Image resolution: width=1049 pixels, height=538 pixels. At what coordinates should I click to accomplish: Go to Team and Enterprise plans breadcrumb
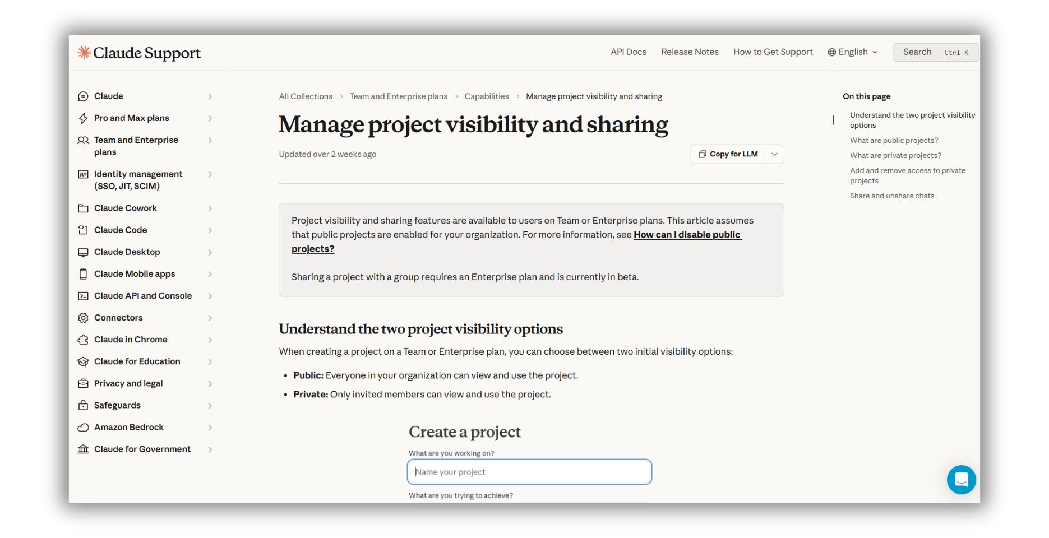click(x=399, y=96)
